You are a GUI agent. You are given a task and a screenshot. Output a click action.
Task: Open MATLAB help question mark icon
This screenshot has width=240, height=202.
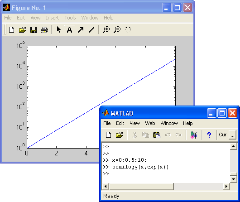[209, 135]
